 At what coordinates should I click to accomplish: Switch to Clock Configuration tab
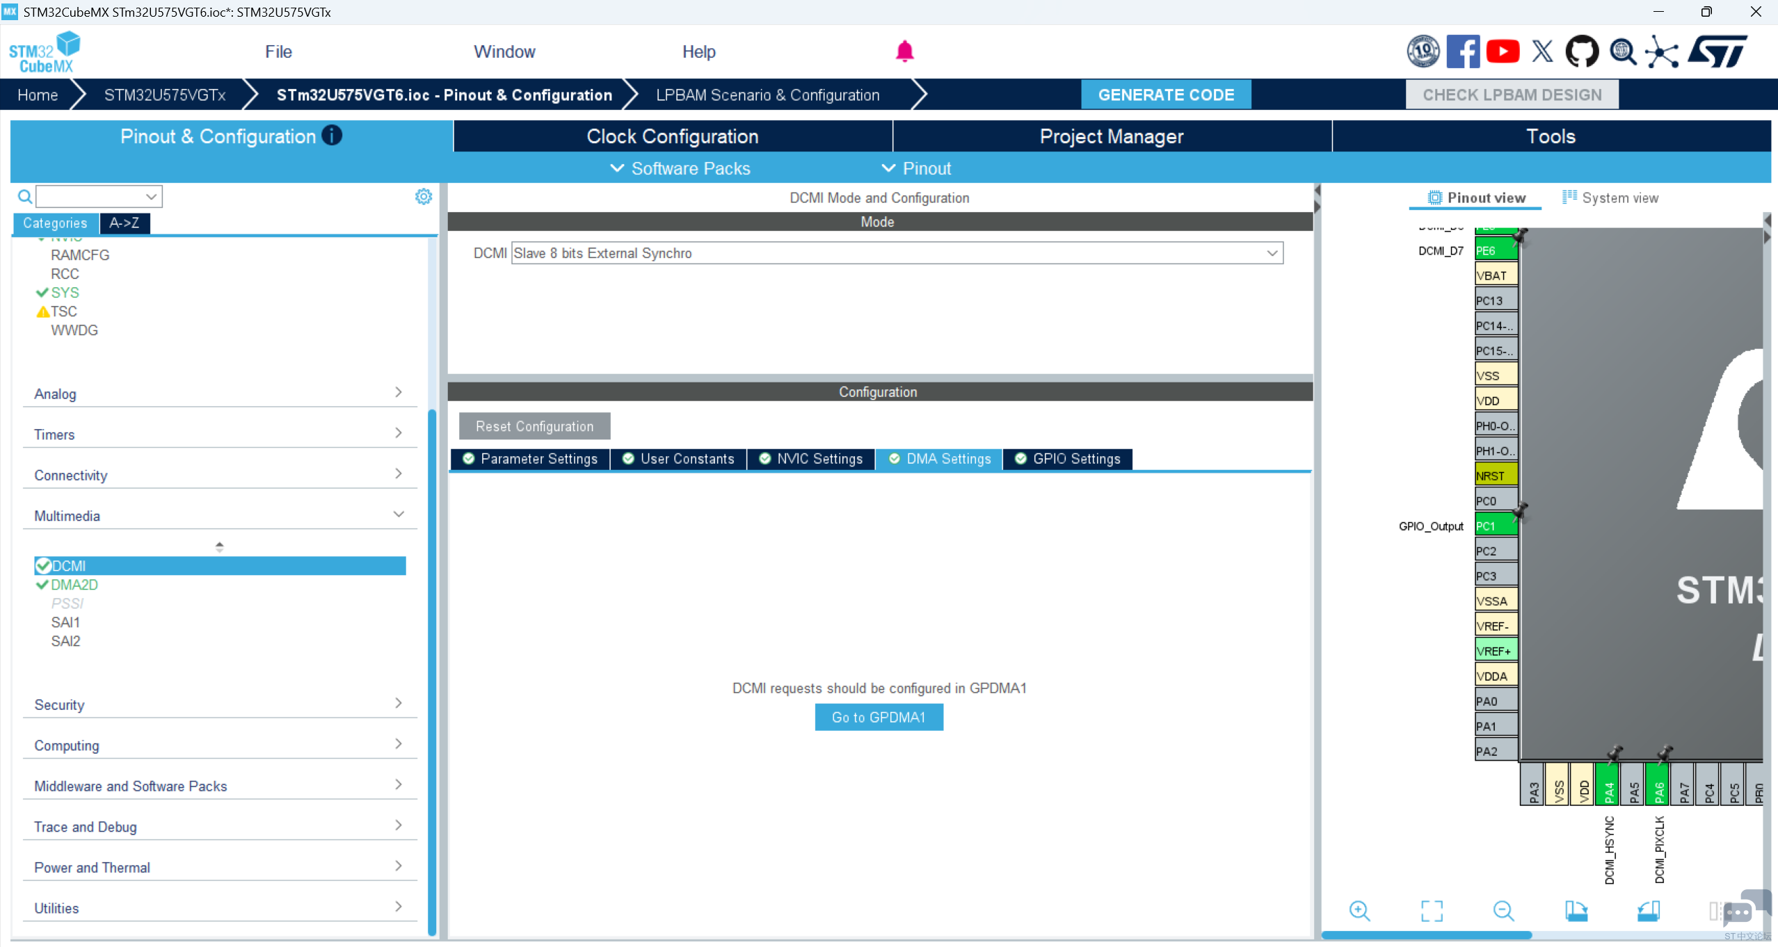coord(673,136)
